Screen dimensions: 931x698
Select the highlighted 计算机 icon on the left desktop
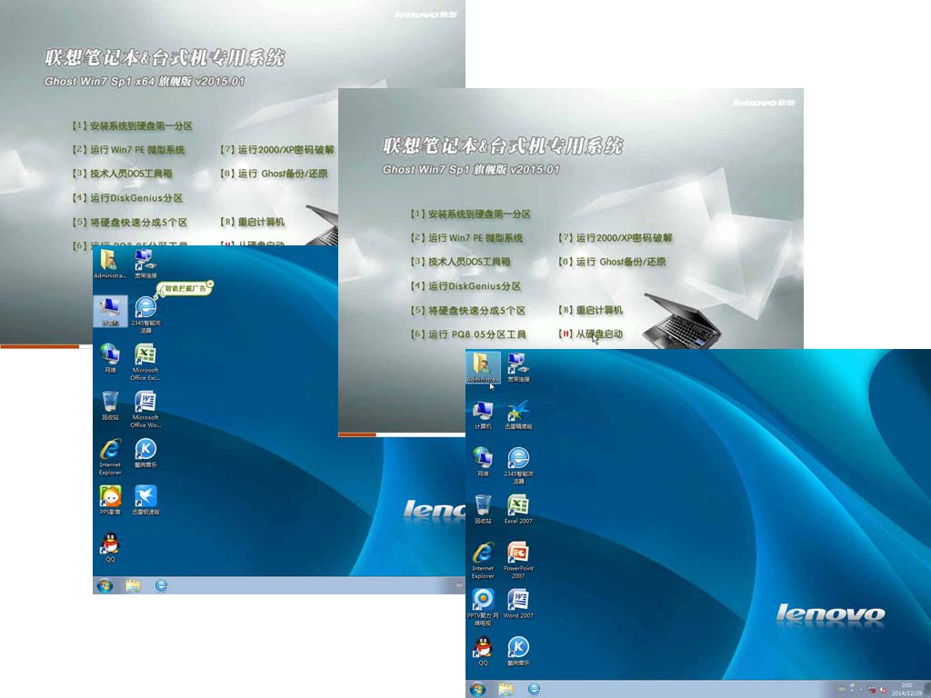110,311
